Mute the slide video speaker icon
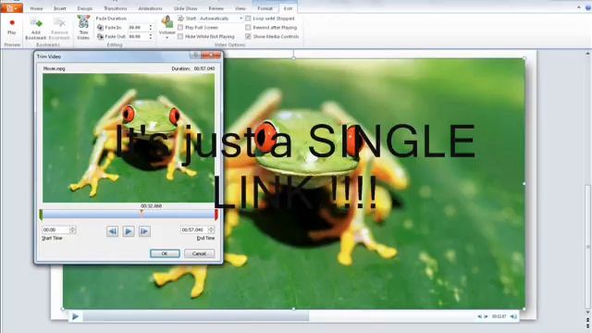592x333 pixels. point(513,316)
